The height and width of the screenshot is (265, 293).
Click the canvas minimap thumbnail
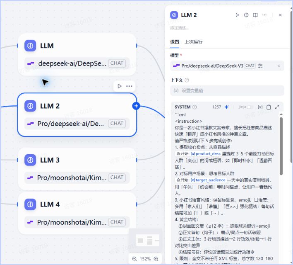[146, 241]
